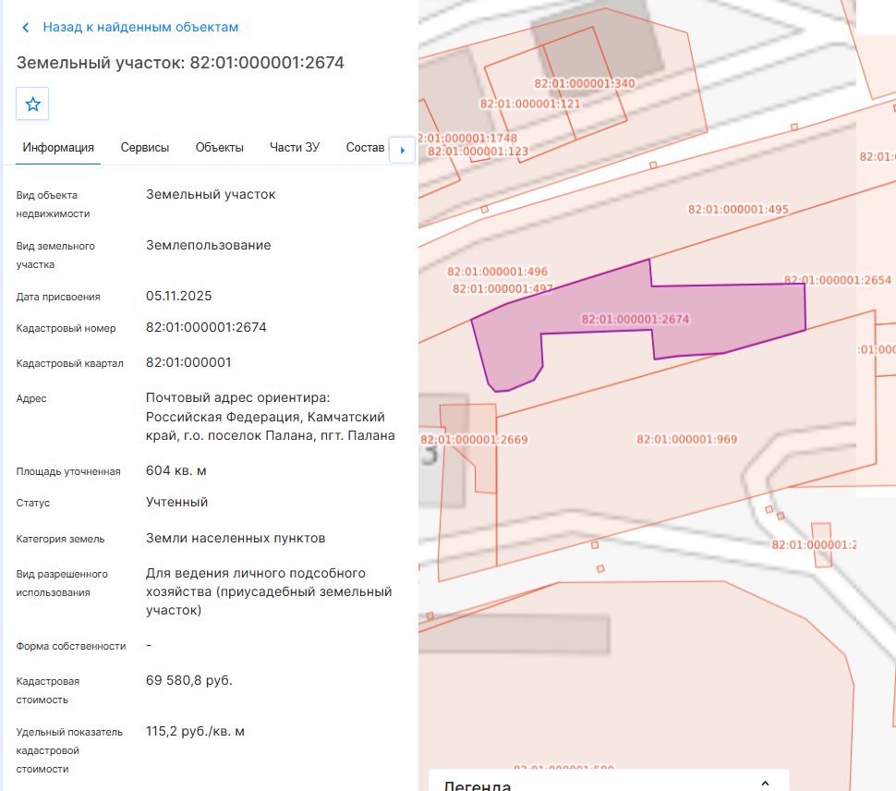Click the back chevron arrow icon

tap(25, 28)
